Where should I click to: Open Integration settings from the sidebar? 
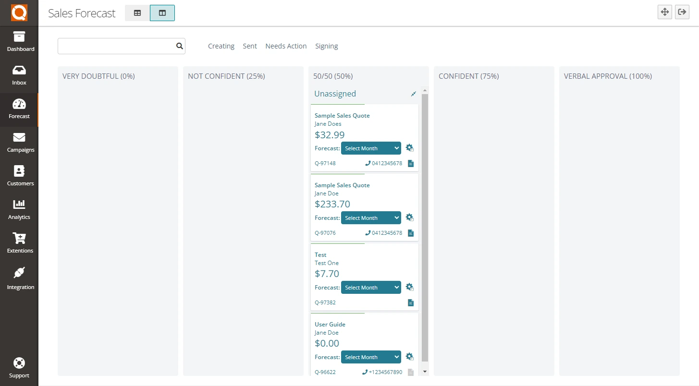coord(19,278)
